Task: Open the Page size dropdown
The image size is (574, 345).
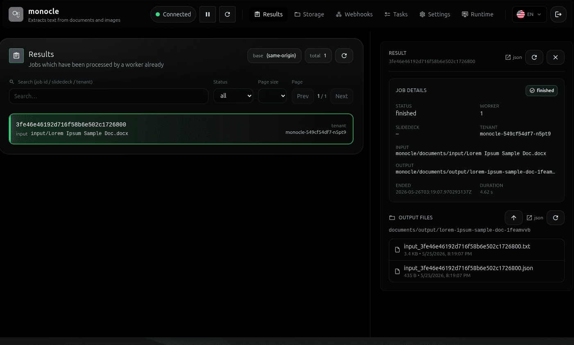Action: tap(272, 96)
